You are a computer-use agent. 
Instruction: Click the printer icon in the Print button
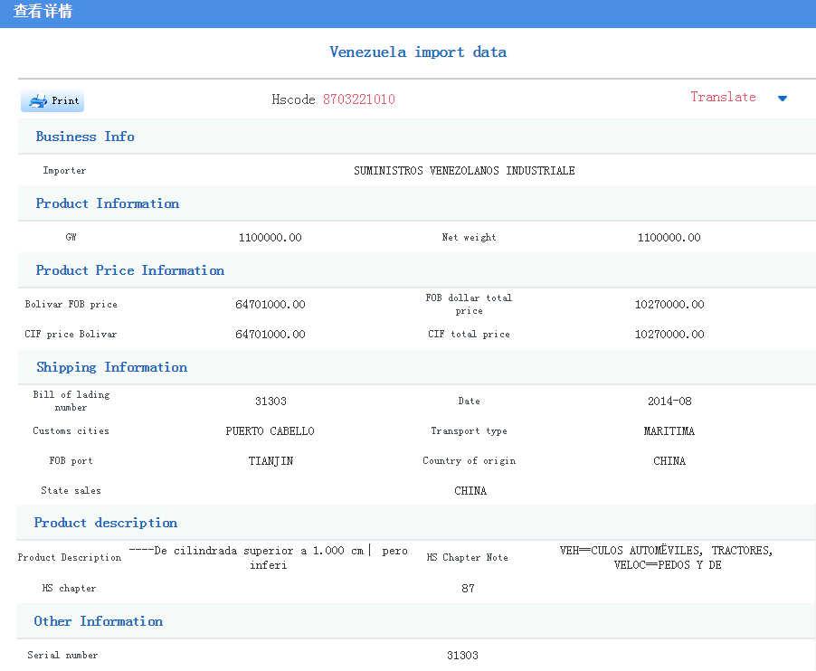coord(38,101)
